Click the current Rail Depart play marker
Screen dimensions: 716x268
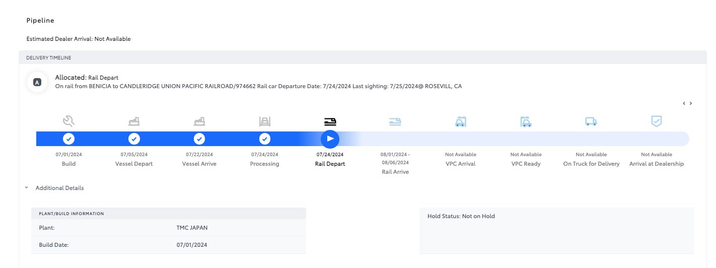(x=330, y=139)
